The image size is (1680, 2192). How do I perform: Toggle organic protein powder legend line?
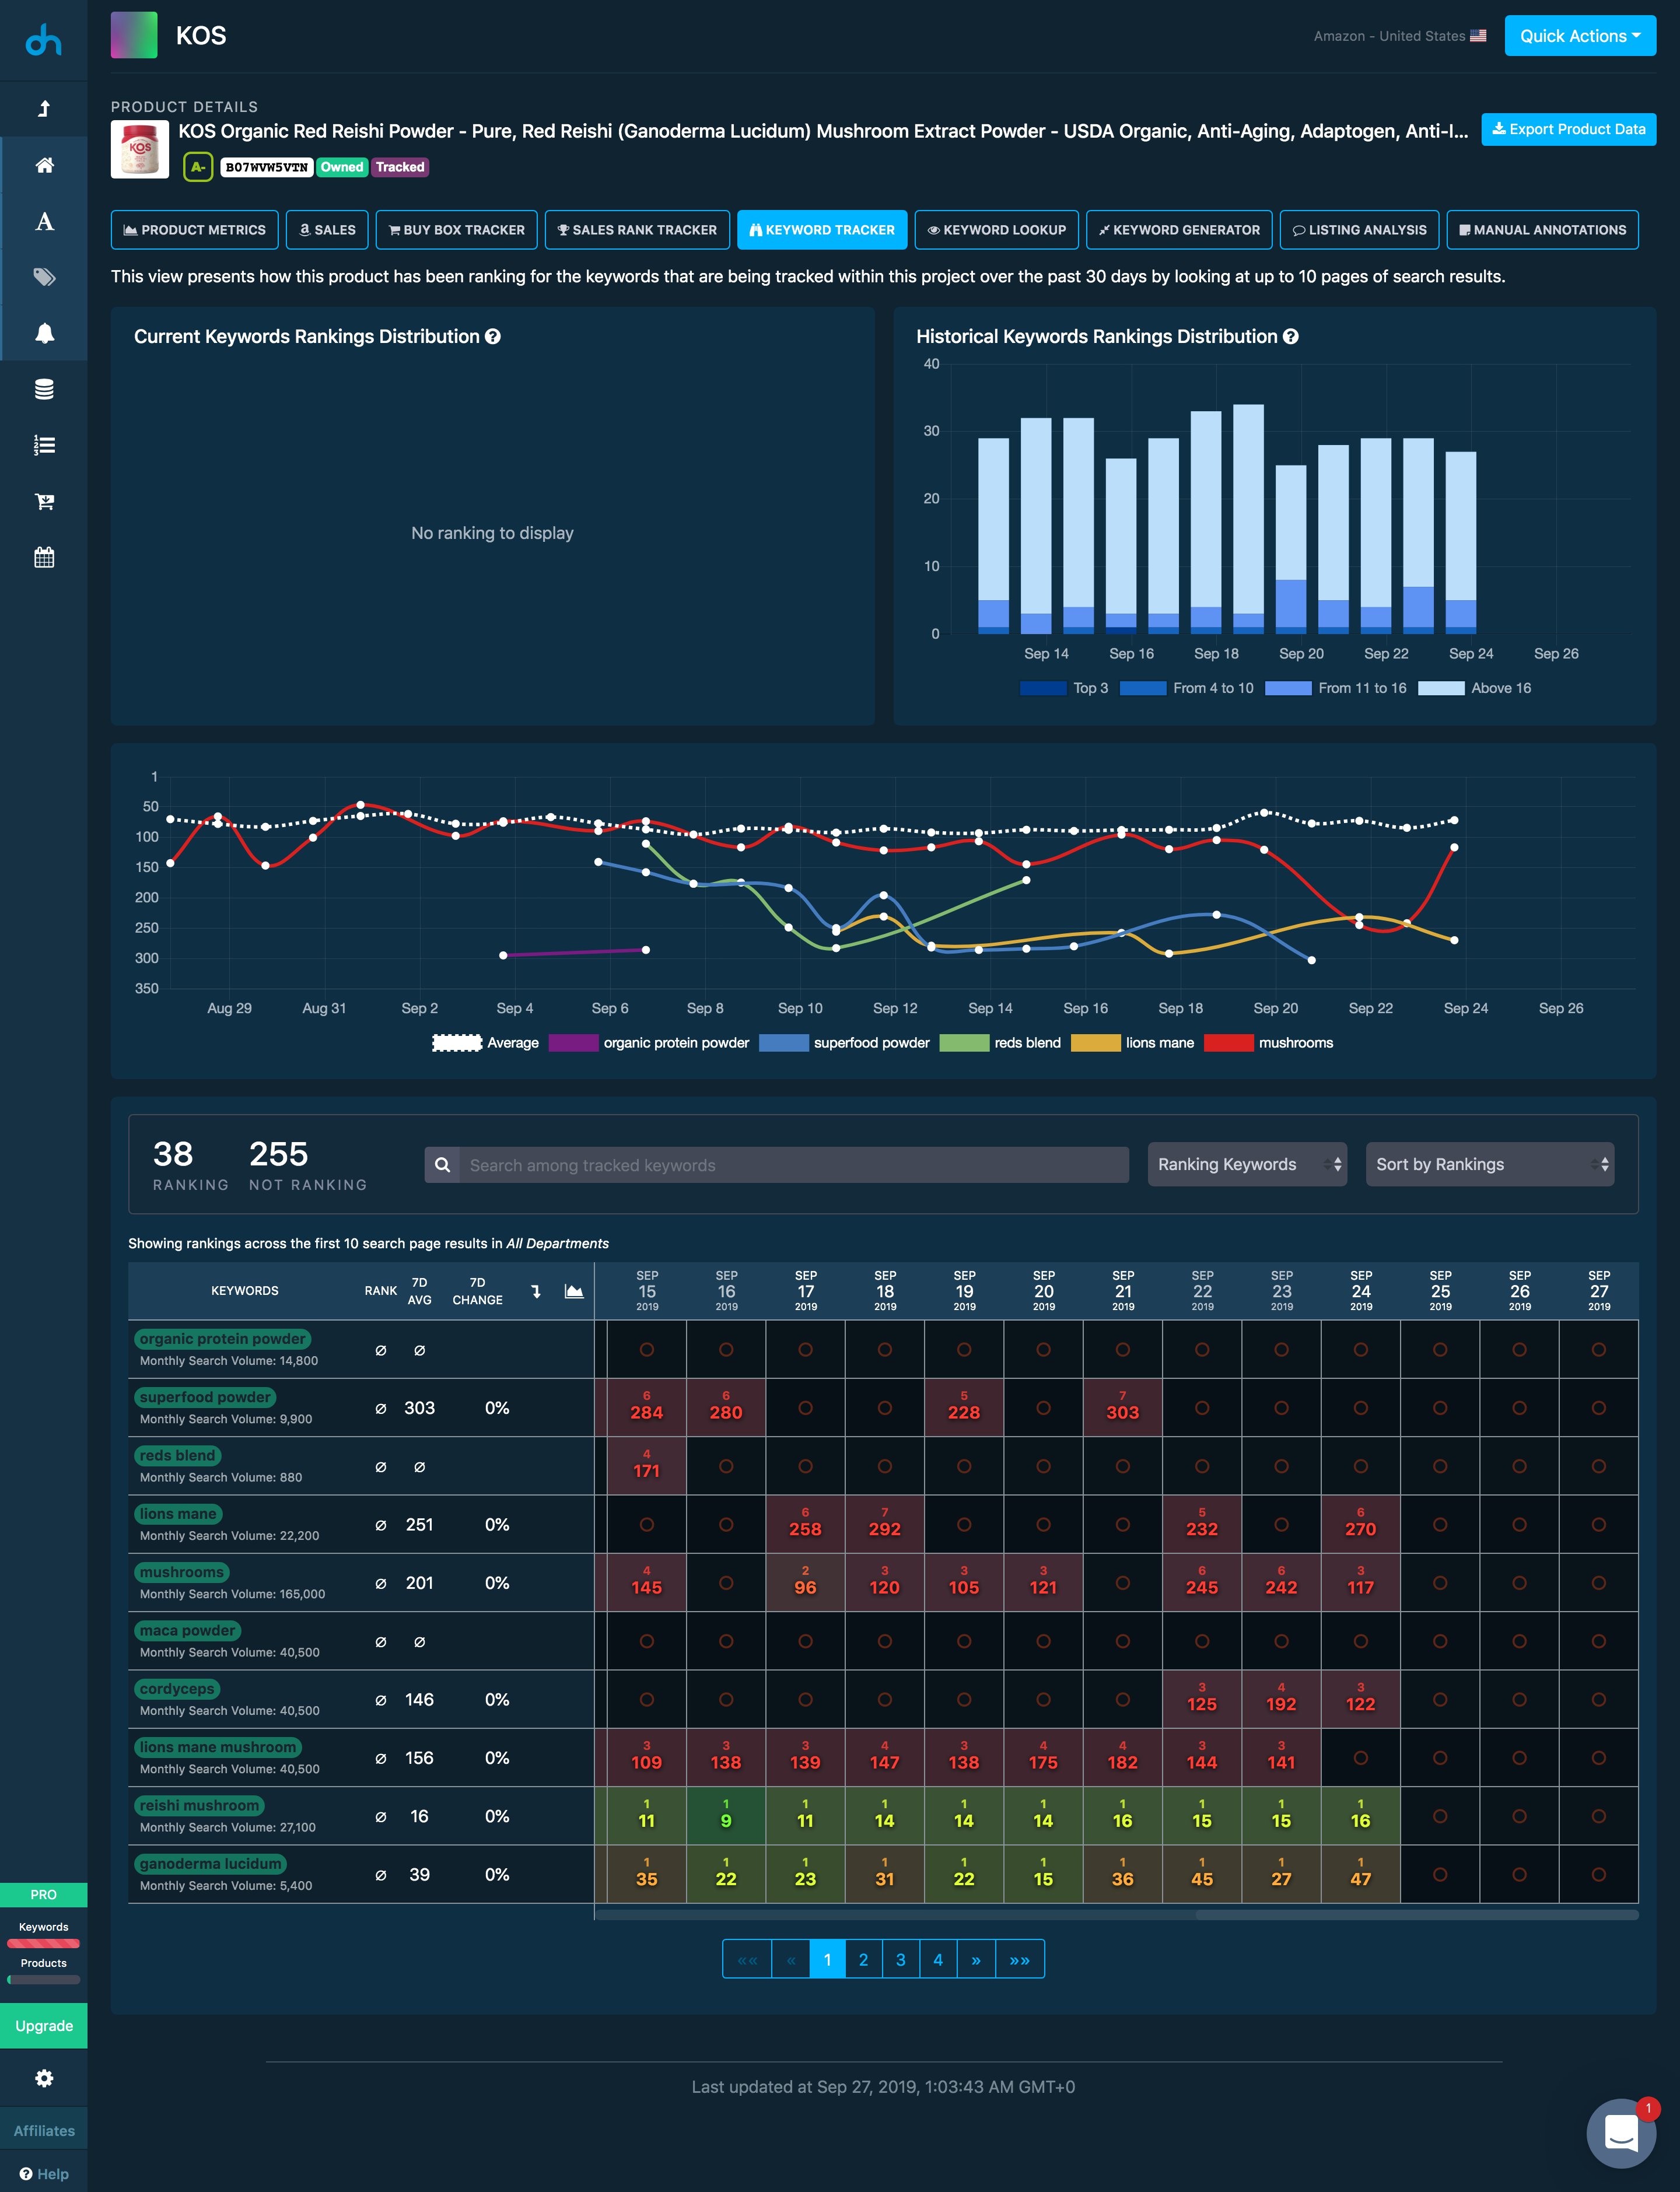click(649, 1043)
